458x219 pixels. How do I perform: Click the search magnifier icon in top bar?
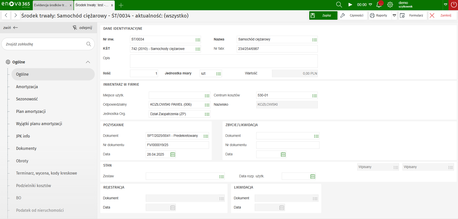339,5
